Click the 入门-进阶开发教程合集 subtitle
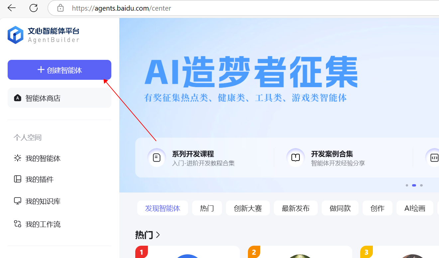Screen dimensions: 439x258 click(x=203, y=163)
